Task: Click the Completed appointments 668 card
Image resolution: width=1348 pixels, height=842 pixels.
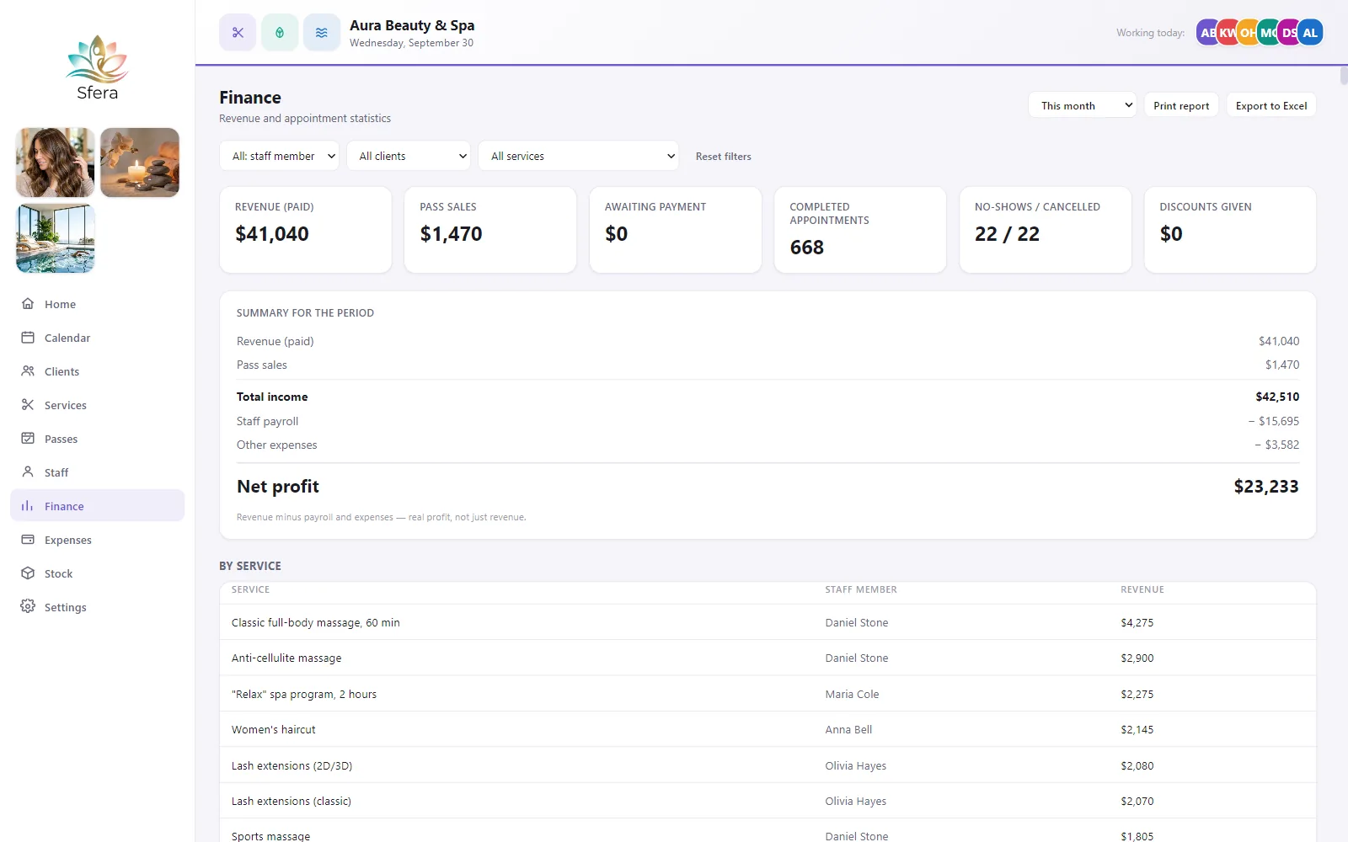Action: pyautogui.click(x=860, y=230)
